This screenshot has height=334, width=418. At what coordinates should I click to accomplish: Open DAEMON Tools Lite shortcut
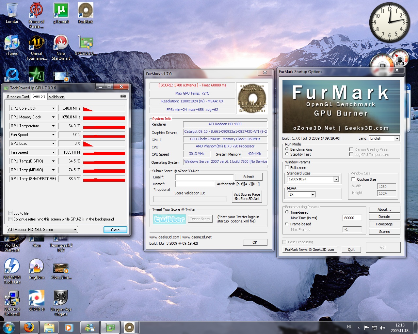pos(12,271)
